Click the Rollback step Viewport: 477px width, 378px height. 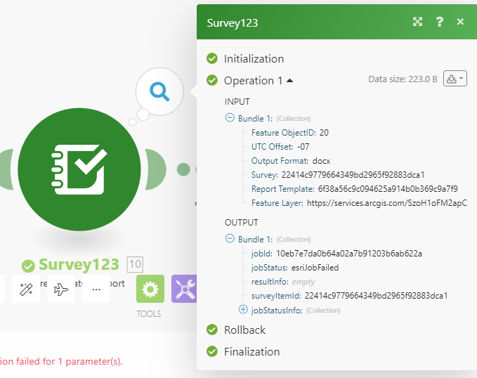coord(244,330)
